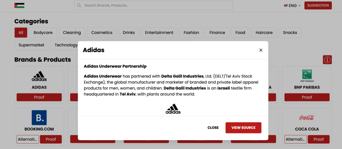Click the BNP PARIBAS card name

coord(307,87)
